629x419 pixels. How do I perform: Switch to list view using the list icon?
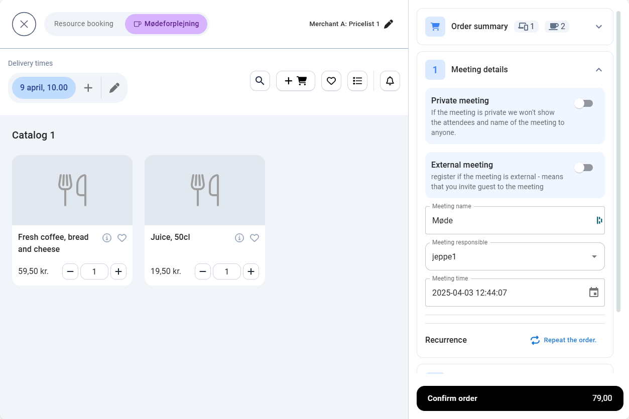pos(357,81)
